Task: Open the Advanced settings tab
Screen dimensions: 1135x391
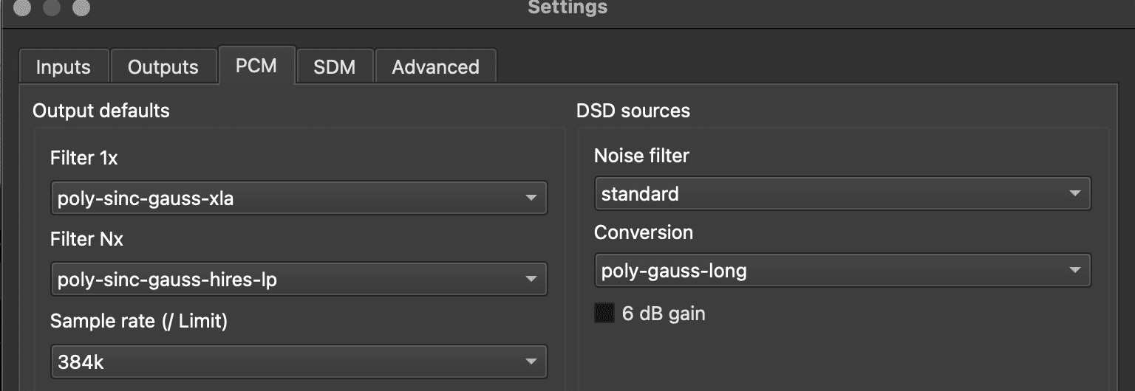Action: 435,67
